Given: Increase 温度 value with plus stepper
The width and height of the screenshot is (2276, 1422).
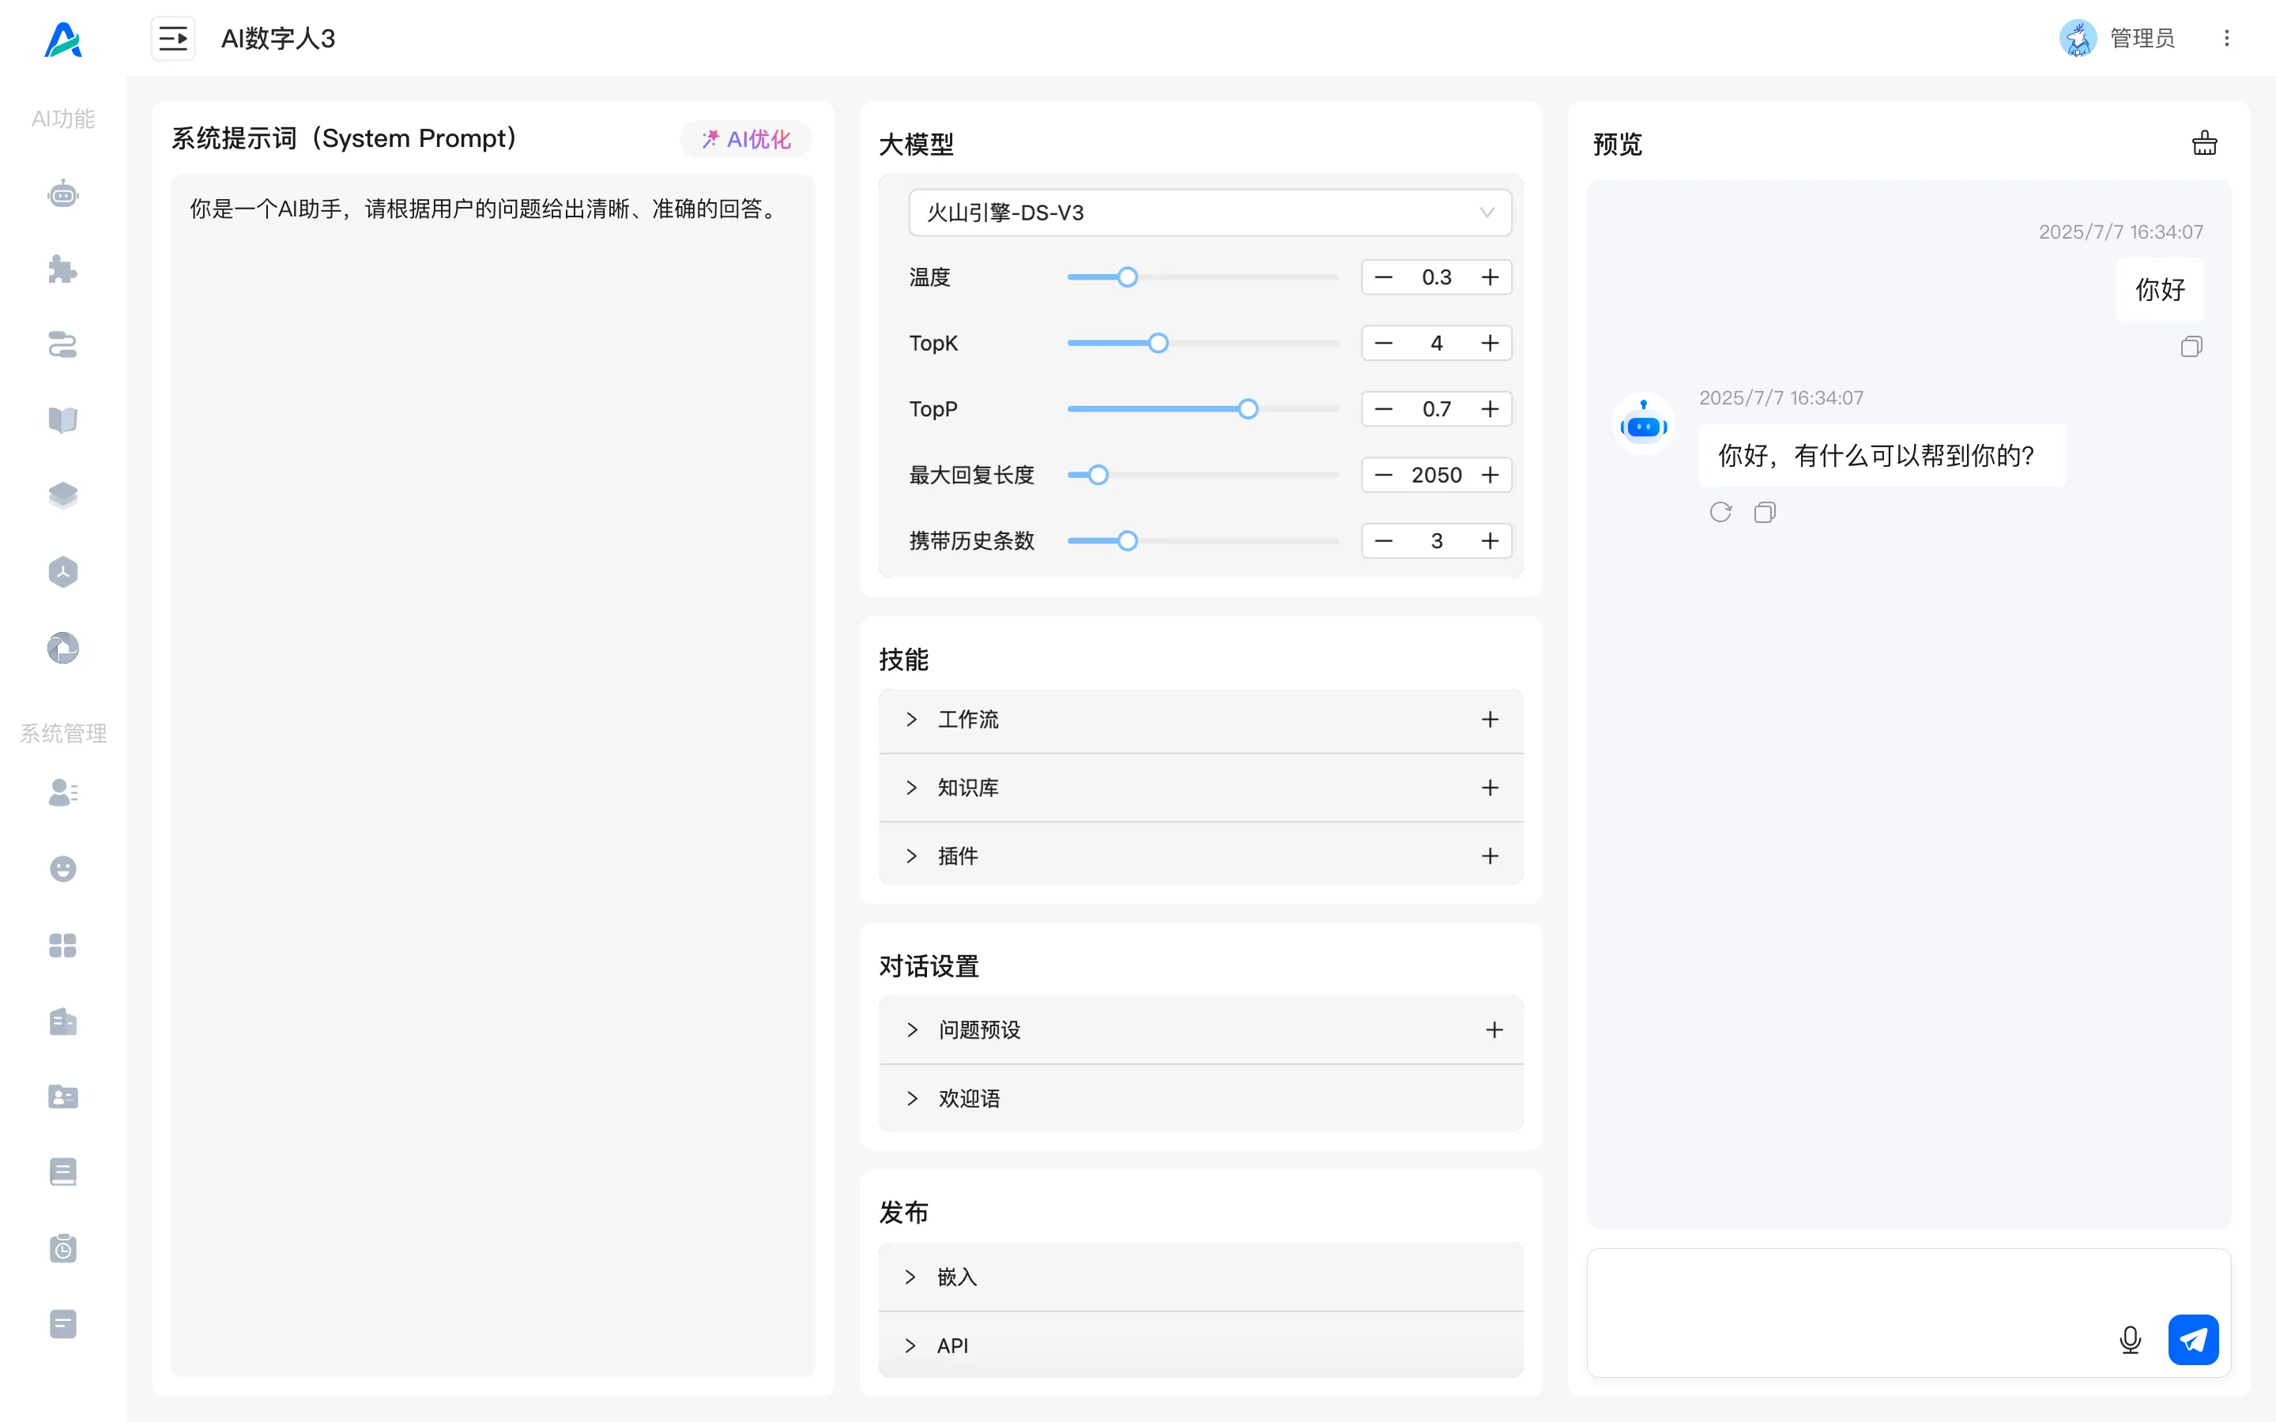Looking at the screenshot, I should pyautogui.click(x=1490, y=277).
